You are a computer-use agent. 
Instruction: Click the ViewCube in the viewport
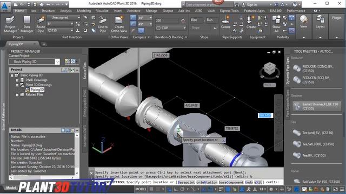[269, 69]
